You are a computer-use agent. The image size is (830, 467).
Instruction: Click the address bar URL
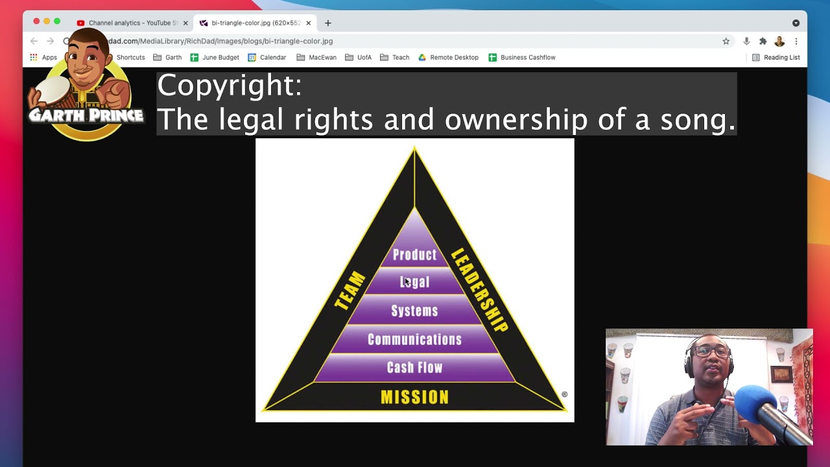[219, 41]
